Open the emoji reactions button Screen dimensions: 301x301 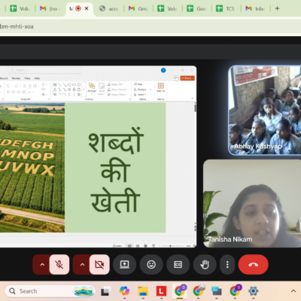point(151,264)
